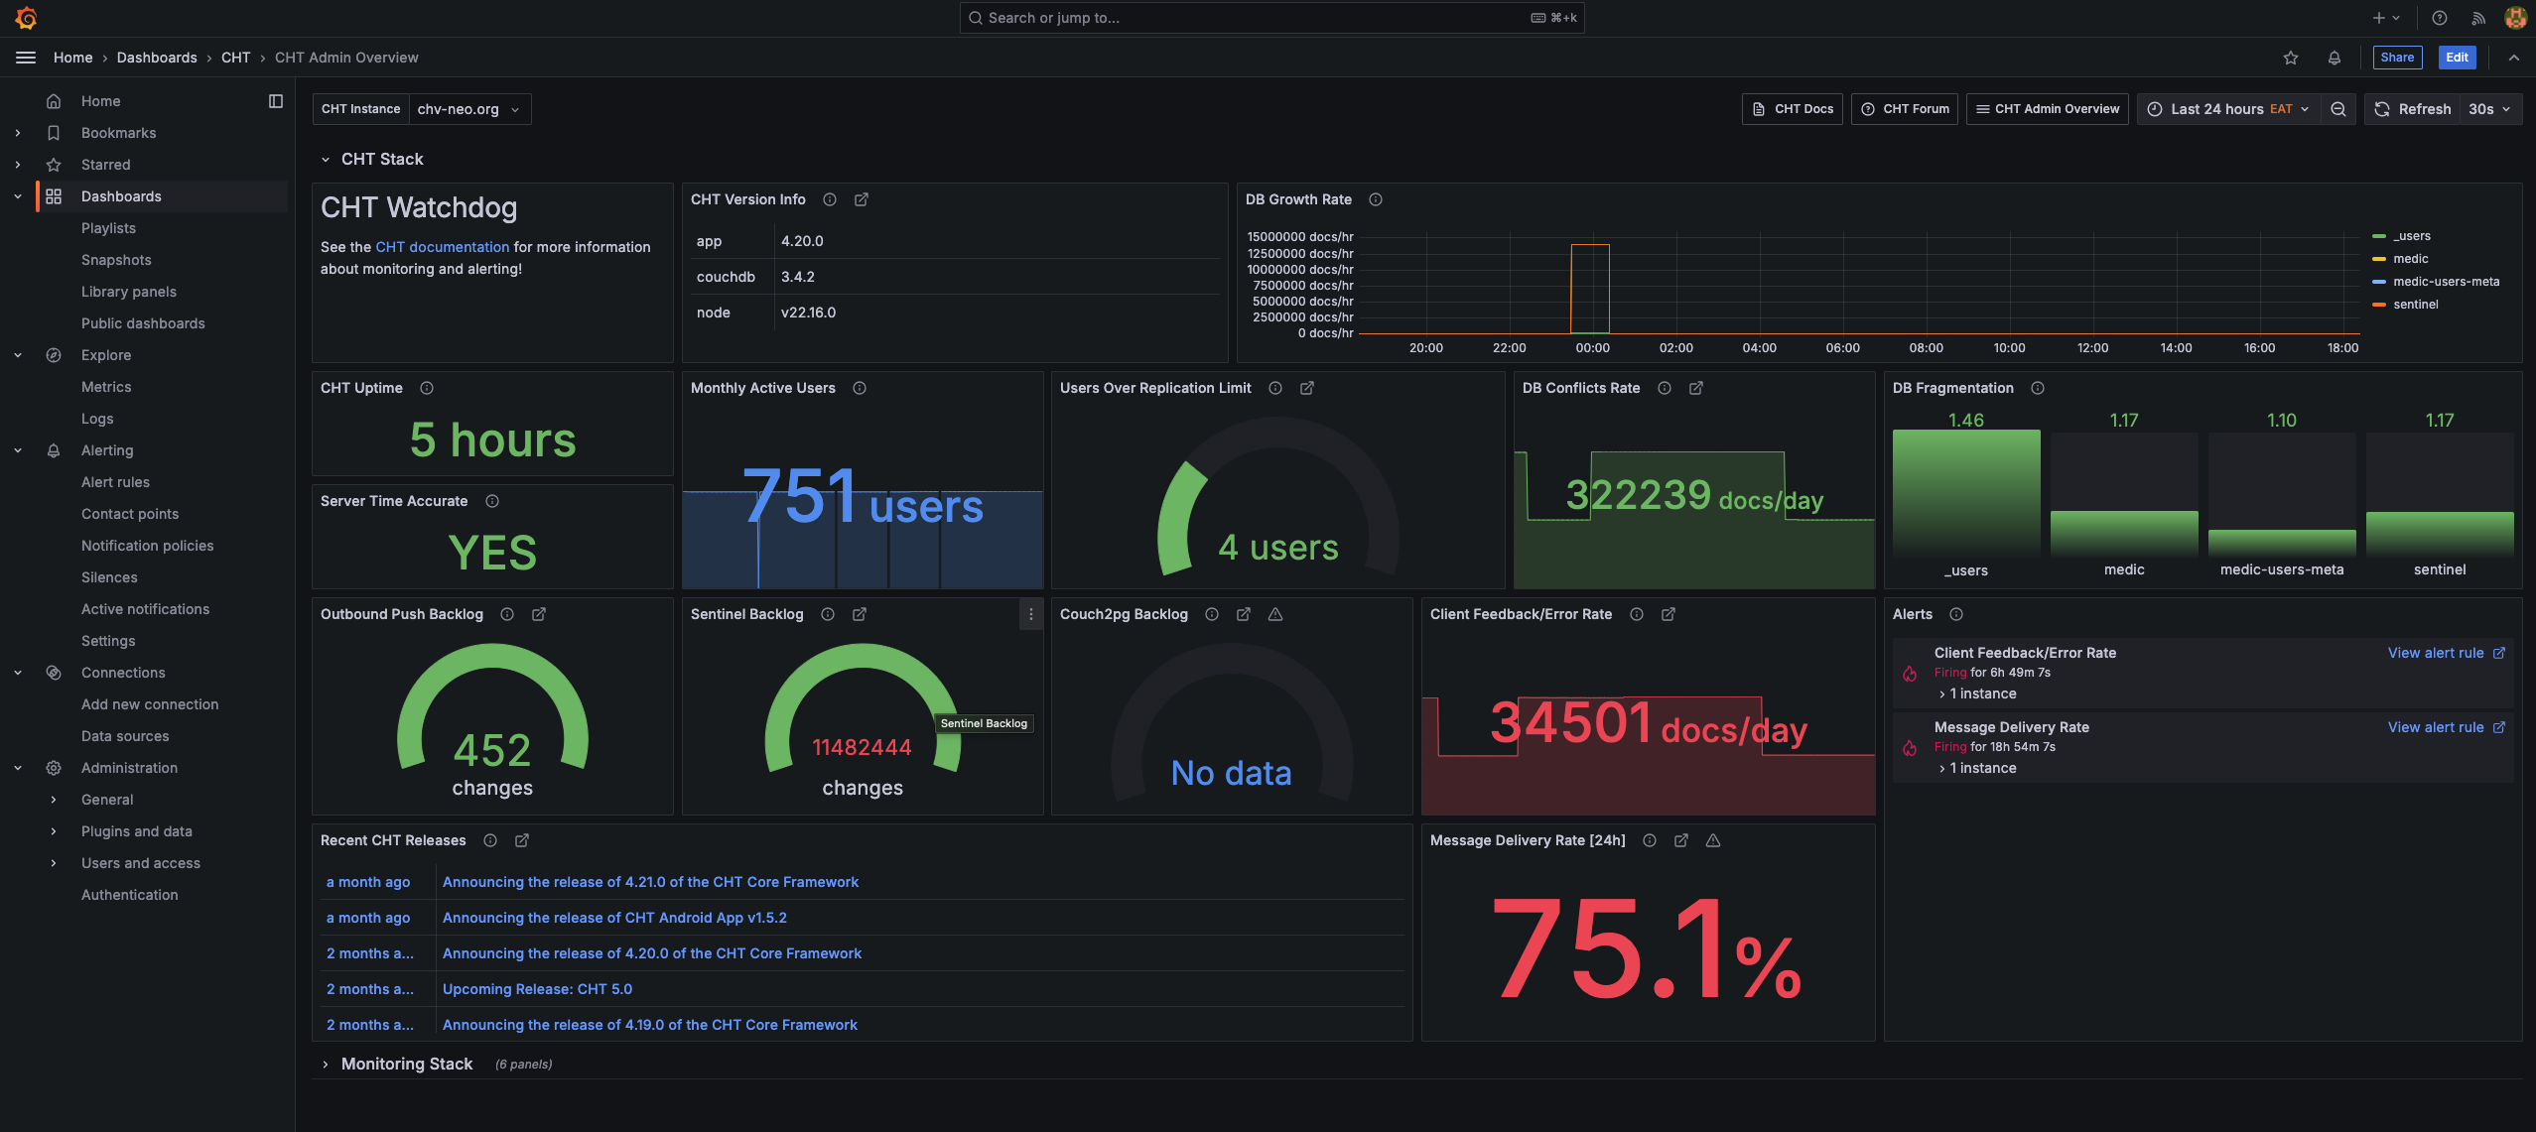This screenshot has width=2536, height=1132.
Task: Show info for Monthly Active Users panel
Action: point(860,388)
